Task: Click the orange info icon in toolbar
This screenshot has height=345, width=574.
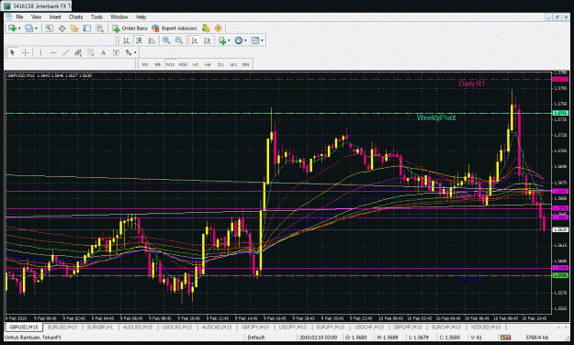Action: click(x=219, y=28)
